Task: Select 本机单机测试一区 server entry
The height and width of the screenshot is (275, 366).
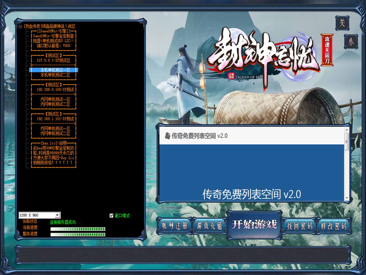Action: pyautogui.click(x=55, y=70)
